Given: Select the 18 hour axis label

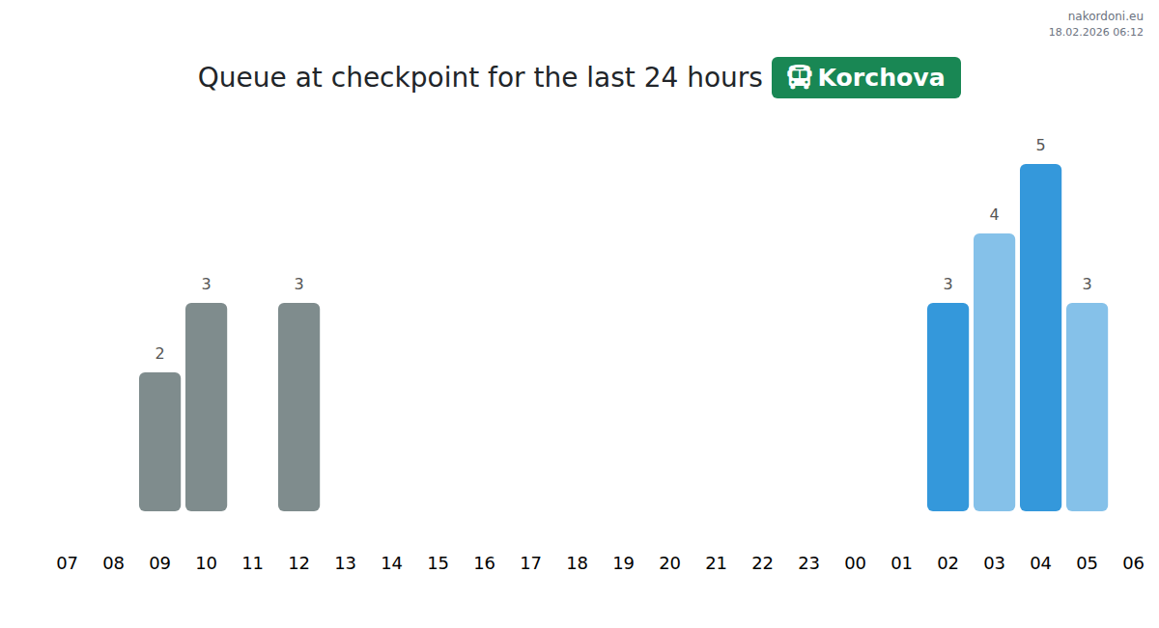Looking at the screenshot, I should click(577, 563).
